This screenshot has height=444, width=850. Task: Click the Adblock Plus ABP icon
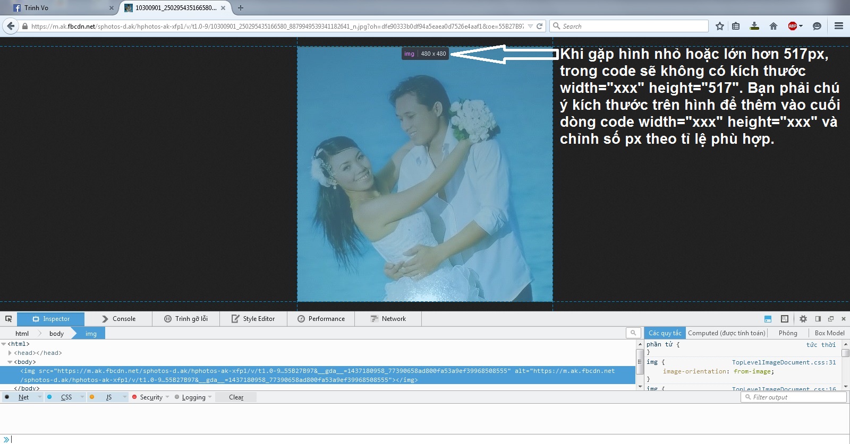point(793,26)
